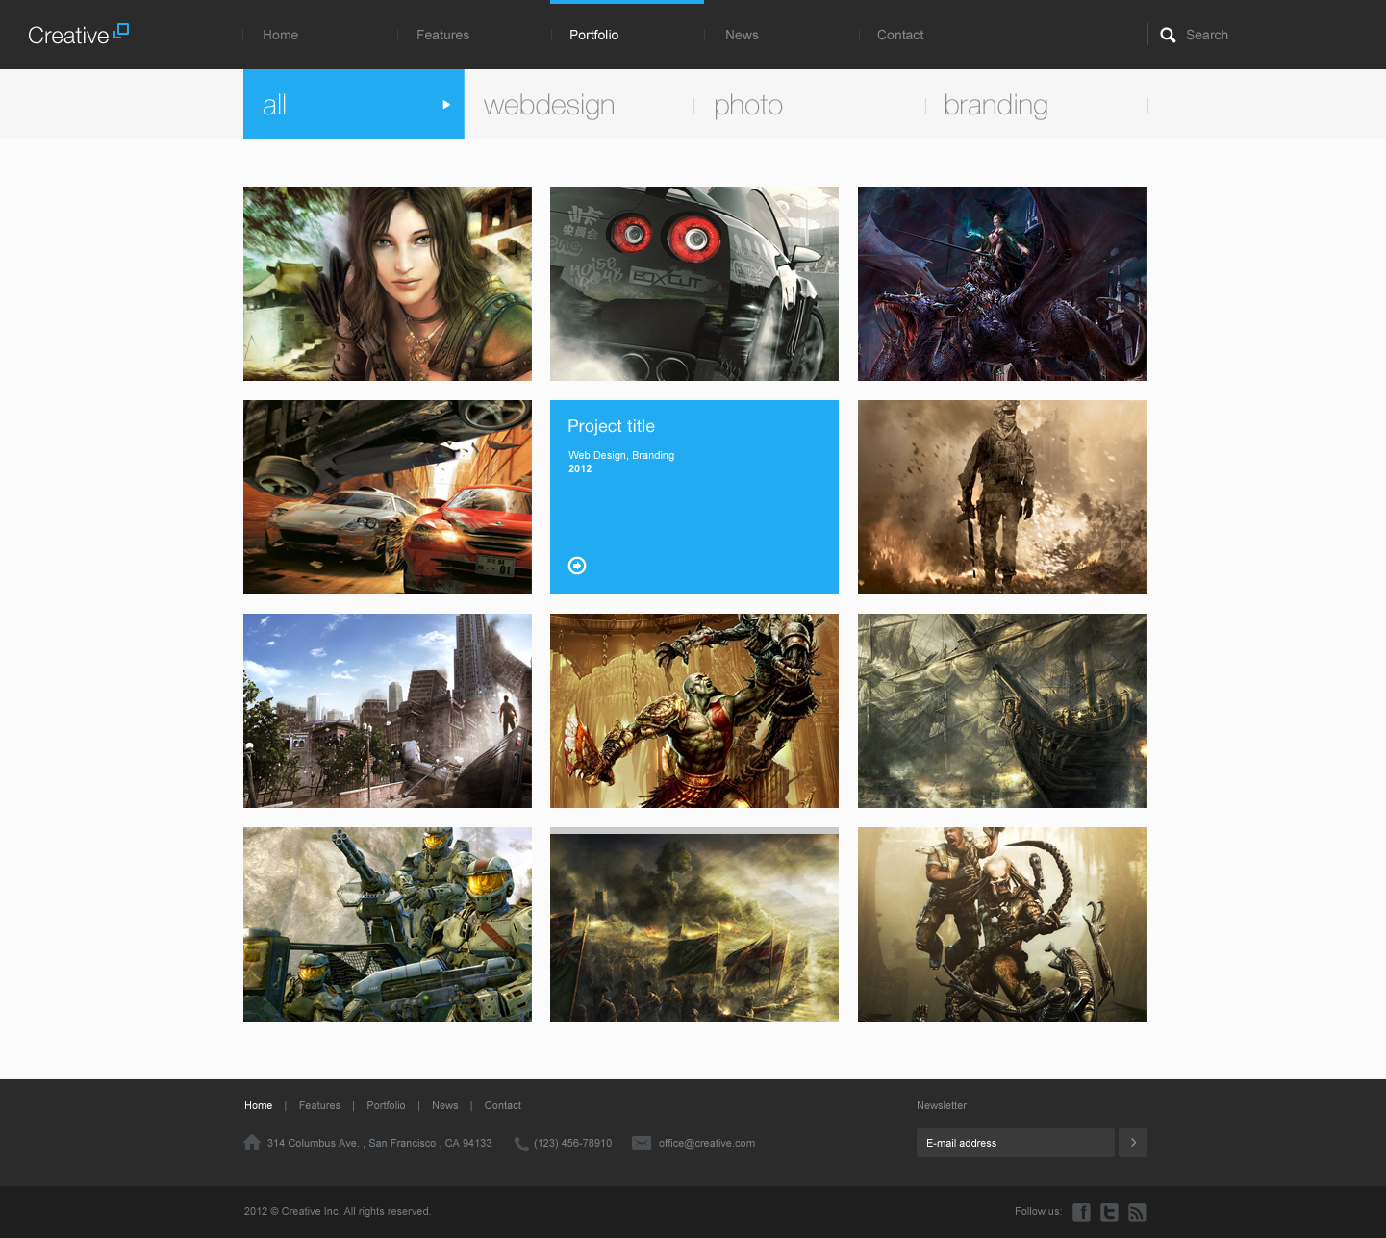The image size is (1386, 1238).
Task: Open the purple dragon thumbnail
Action: click(1002, 284)
